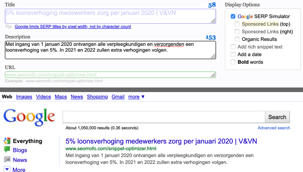
Task: Open the 'more' navigation dropdown
Action: 137,97
